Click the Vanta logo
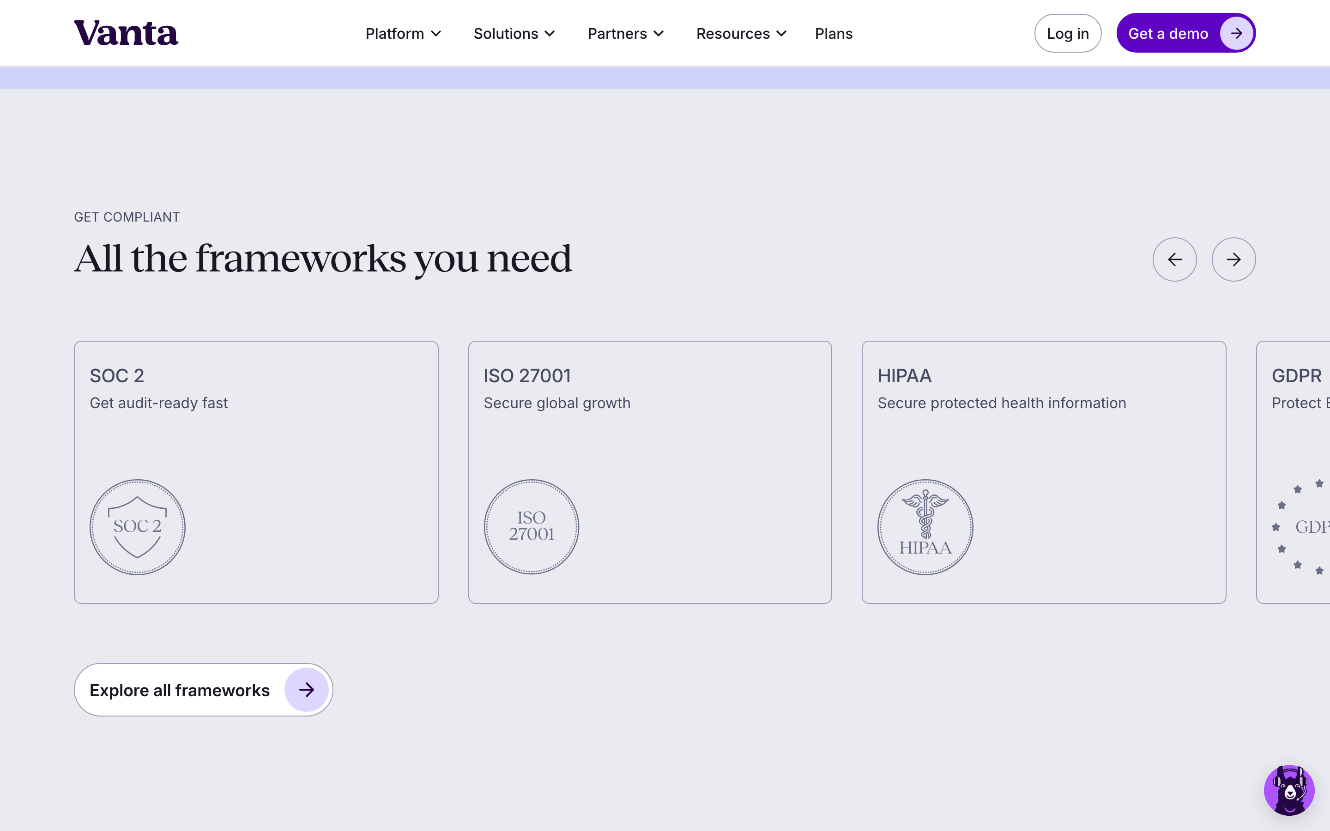Screen dimensions: 1330x831 (126, 33)
